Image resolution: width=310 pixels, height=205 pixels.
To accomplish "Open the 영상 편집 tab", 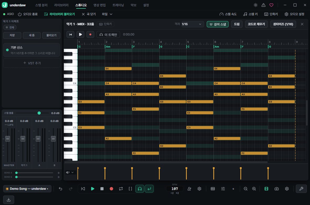I will [x=100, y=5].
